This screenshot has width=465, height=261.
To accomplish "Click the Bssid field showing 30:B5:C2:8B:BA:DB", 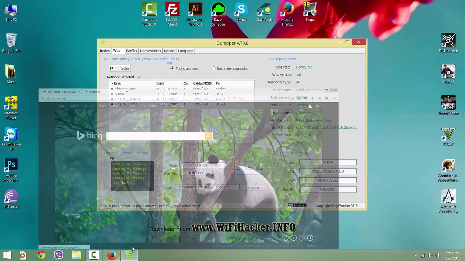I will (328, 171).
